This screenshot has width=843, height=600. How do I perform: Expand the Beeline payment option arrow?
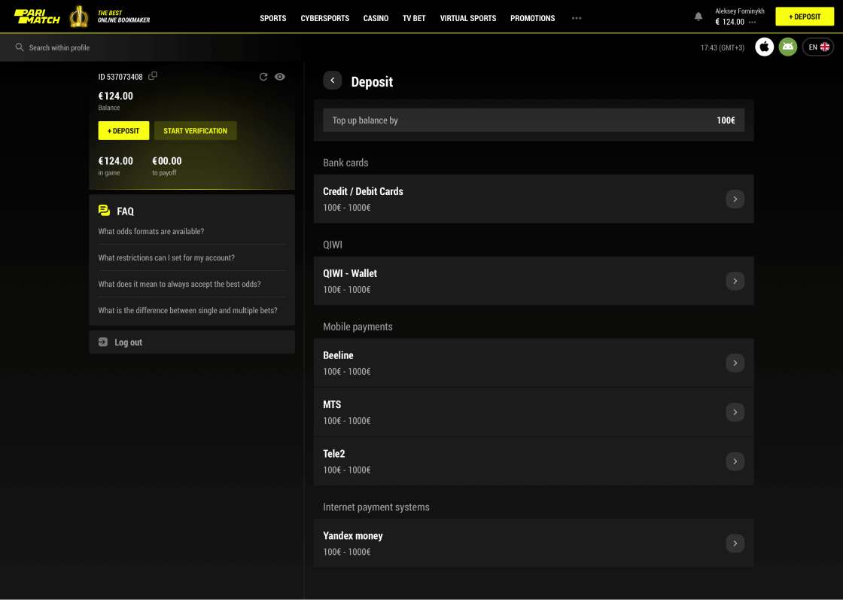point(735,363)
